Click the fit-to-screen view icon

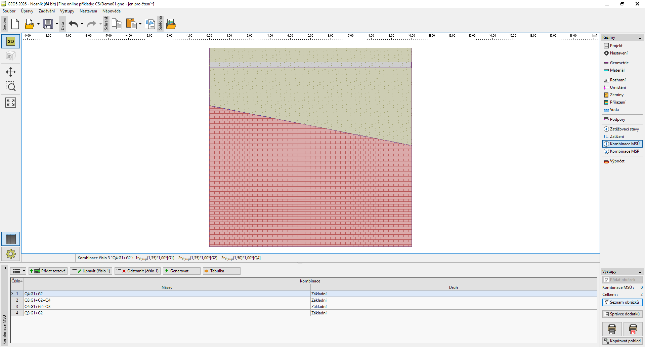(11, 103)
